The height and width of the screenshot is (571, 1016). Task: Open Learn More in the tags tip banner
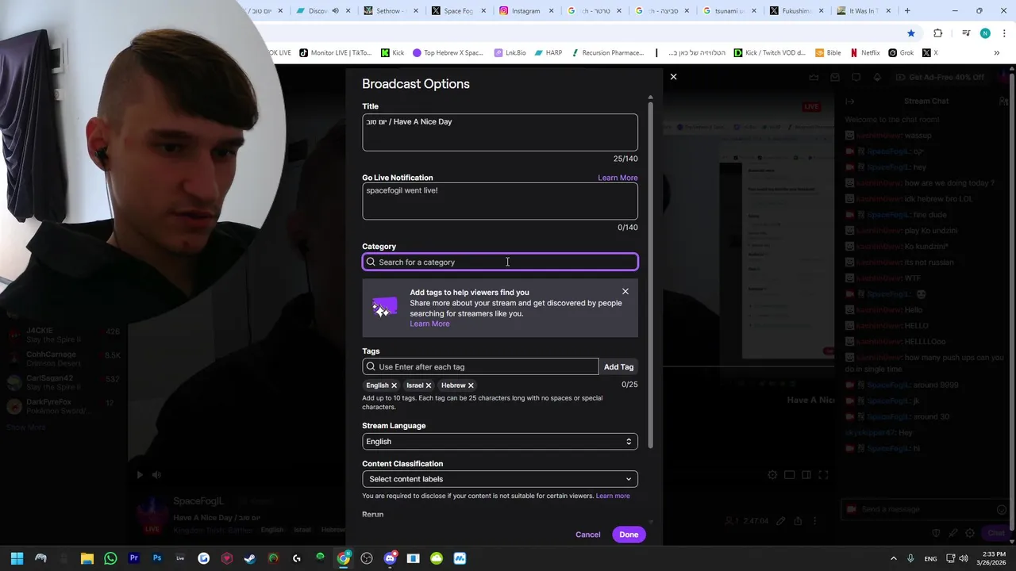(429, 324)
